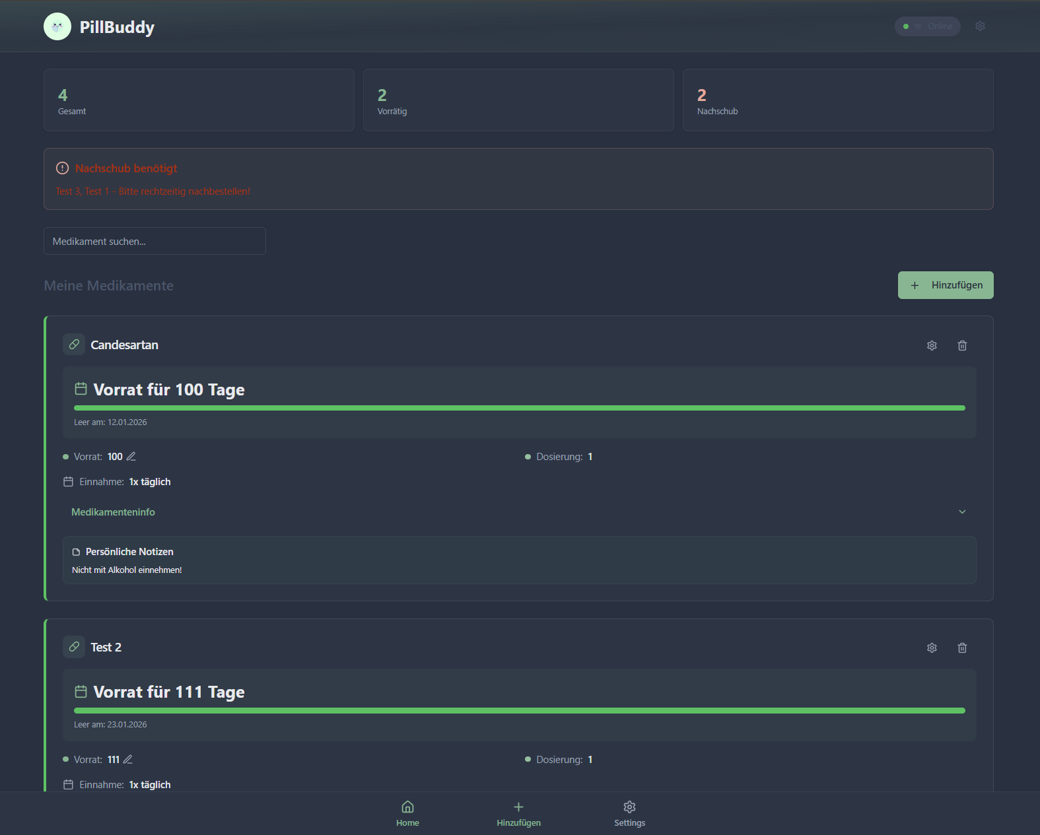Go to Home tab in bottom navigation

(x=407, y=813)
